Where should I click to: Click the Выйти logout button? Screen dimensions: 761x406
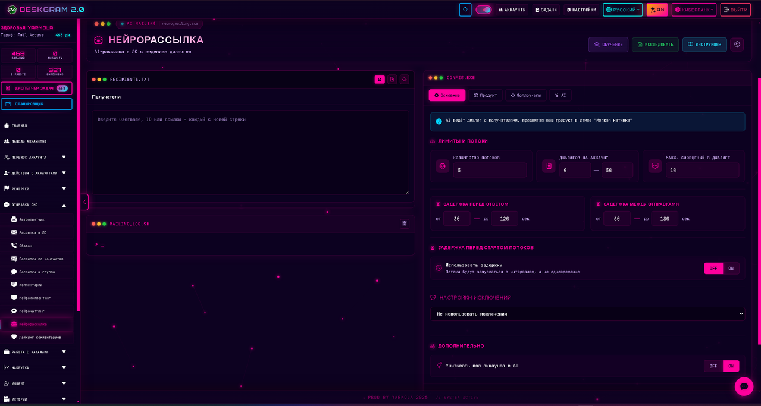pyautogui.click(x=735, y=10)
